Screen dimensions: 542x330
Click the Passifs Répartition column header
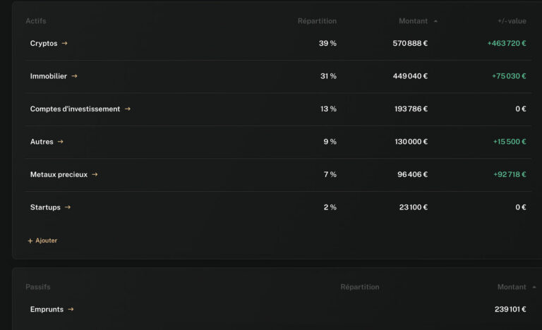point(359,287)
